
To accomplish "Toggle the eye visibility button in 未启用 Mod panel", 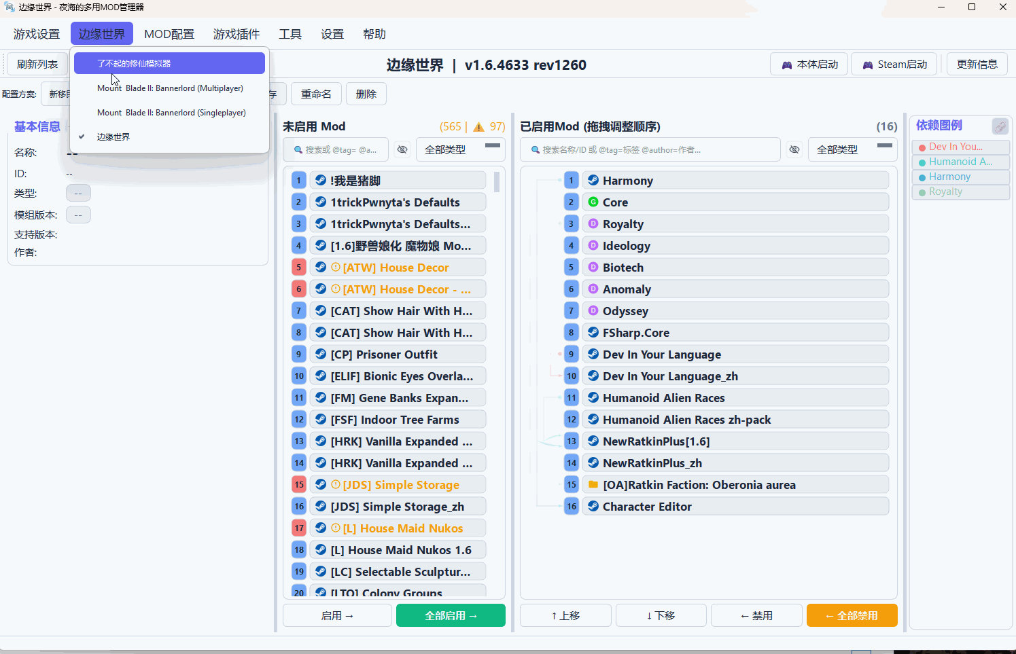I will [x=402, y=149].
